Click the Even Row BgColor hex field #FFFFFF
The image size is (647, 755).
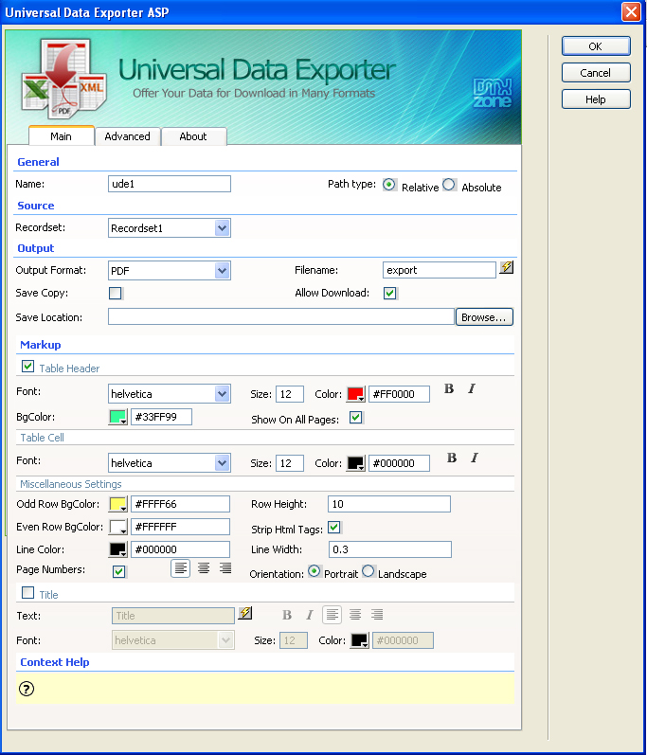point(181,527)
